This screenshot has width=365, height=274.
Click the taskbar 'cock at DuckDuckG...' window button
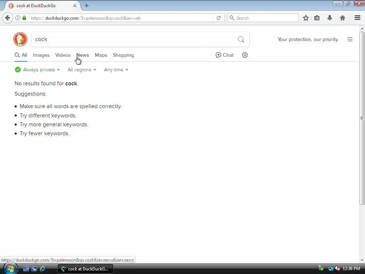[x=86, y=269]
